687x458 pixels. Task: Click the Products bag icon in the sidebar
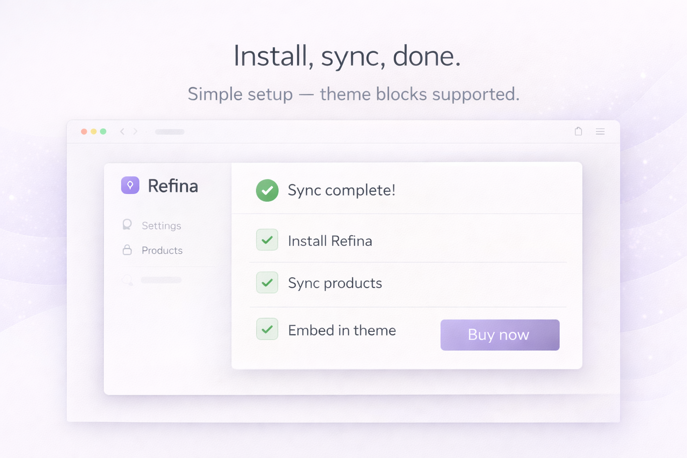click(x=127, y=250)
